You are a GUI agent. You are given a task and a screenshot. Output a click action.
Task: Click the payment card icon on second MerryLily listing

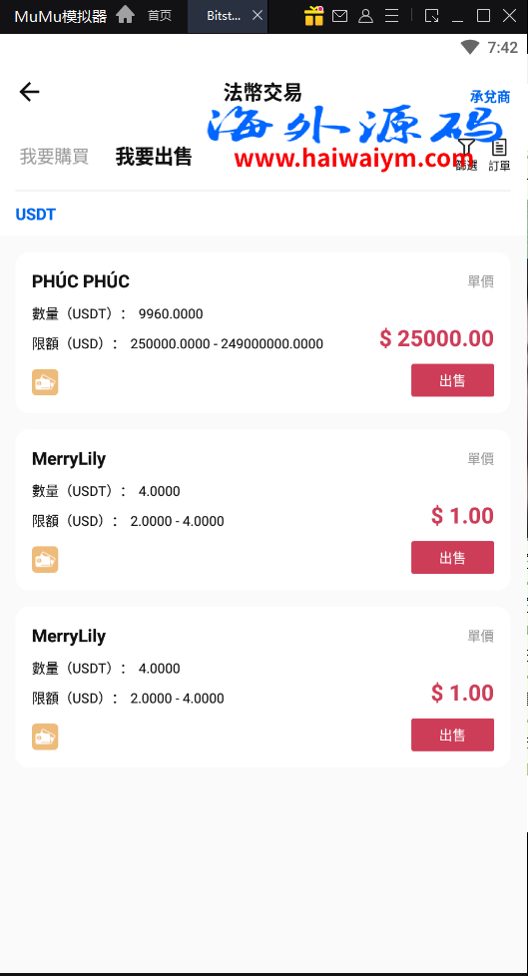coord(45,736)
